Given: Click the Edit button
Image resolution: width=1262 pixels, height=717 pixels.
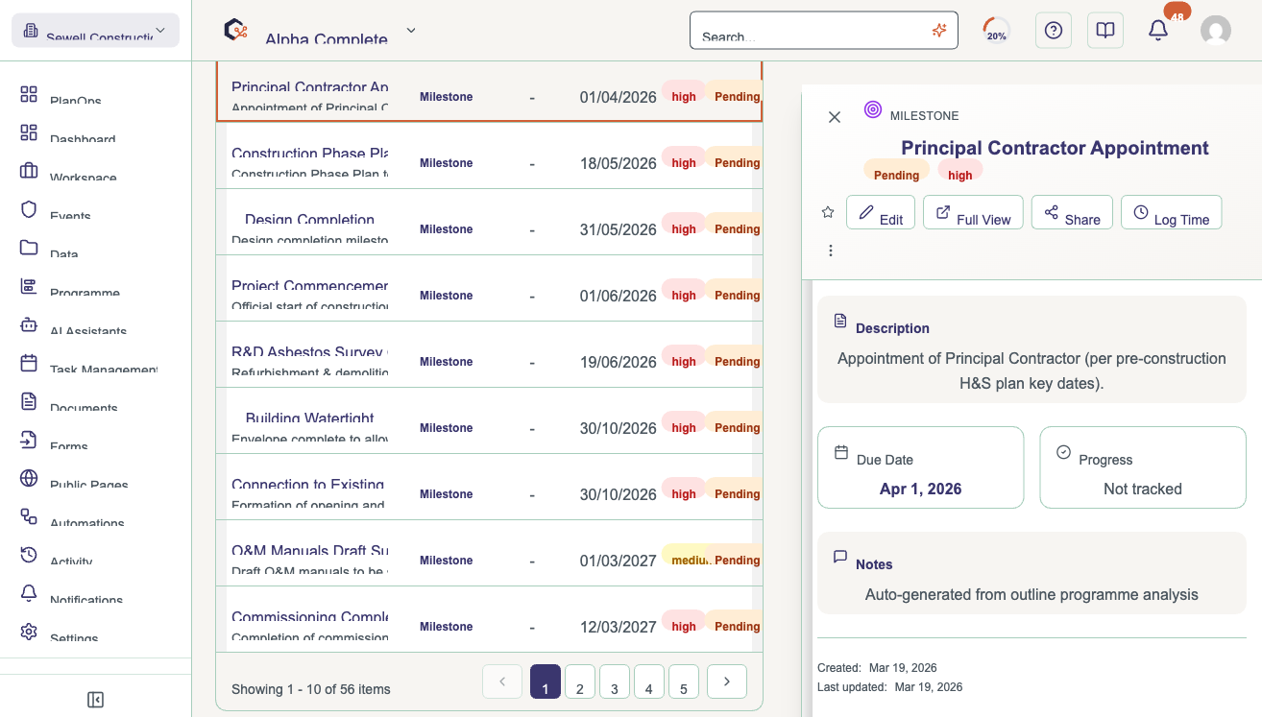Looking at the screenshot, I should click(x=881, y=212).
